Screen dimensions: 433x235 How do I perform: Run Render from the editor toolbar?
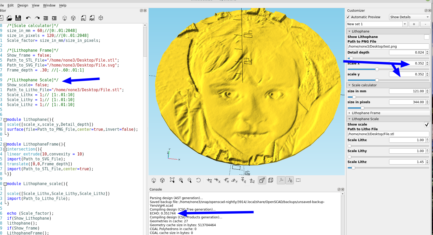click(x=73, y=18)
